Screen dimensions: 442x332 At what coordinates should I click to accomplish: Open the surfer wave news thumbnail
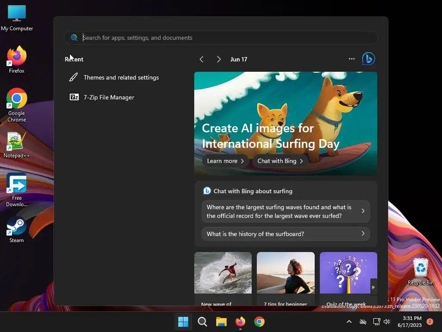223,273
